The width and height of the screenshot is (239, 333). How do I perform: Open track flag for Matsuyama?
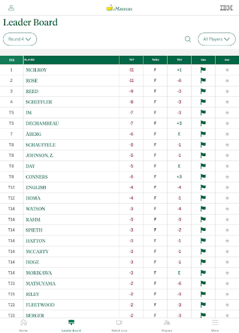[x=203, y=283]
